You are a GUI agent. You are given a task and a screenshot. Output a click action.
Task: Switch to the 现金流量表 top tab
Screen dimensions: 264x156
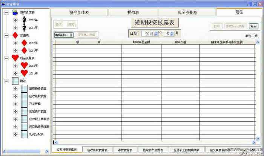coord(187,12)
